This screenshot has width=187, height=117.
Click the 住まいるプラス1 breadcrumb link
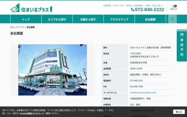click(x=17, y=27)
